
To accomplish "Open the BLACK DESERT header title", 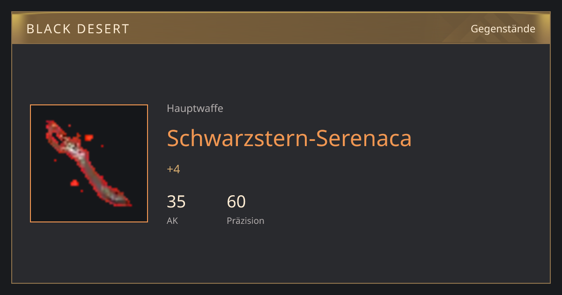I will pos(78,29).
